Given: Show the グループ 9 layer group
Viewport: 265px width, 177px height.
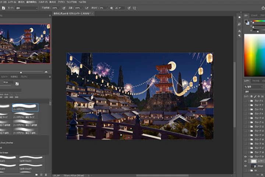Looking at the screenshot, I should [x=245, y=114].
